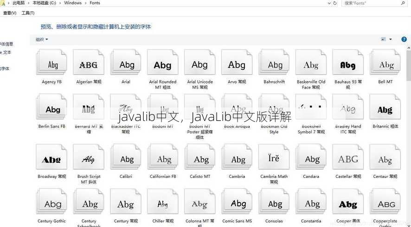Select the Comic Sans MS font icon
Screen dimensions: 411x227
(x=237, y=202)
